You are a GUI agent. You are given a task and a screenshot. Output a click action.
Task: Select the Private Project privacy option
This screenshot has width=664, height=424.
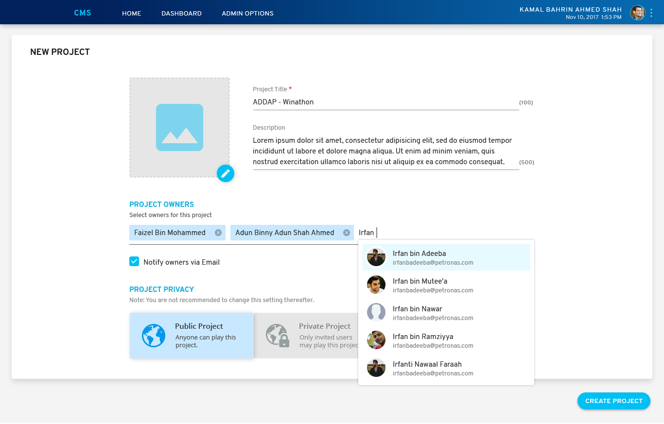[x=306, y=336]
